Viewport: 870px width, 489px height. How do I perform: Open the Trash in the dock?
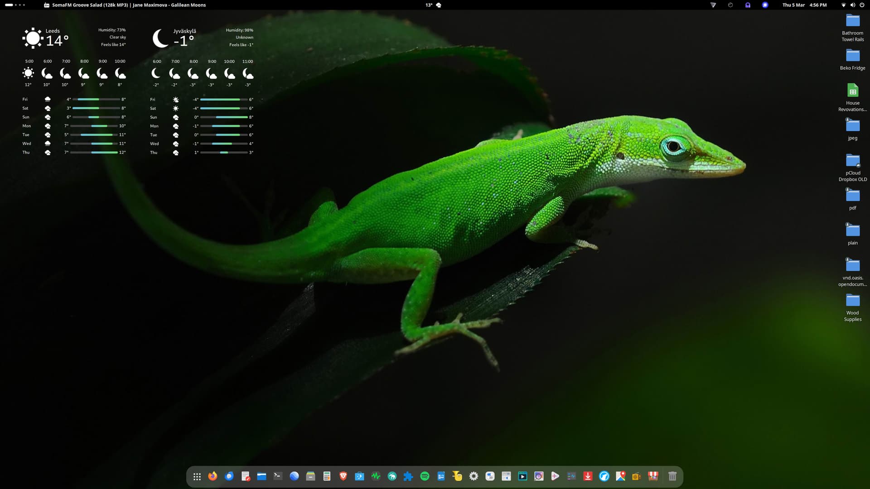pos(672,476)
